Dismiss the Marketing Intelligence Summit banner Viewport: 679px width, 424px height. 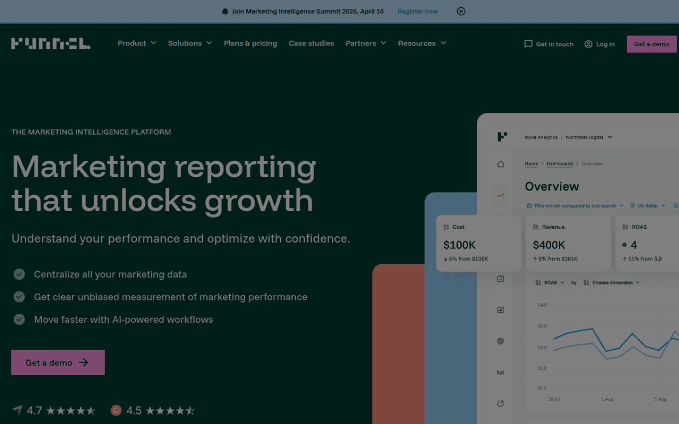coord(461,11)
